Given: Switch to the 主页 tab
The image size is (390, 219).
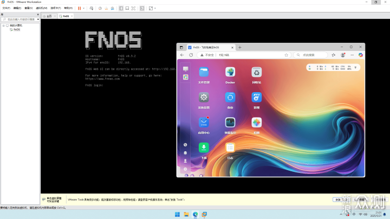Looking at the screenshot, I should (x=48, y=16).
